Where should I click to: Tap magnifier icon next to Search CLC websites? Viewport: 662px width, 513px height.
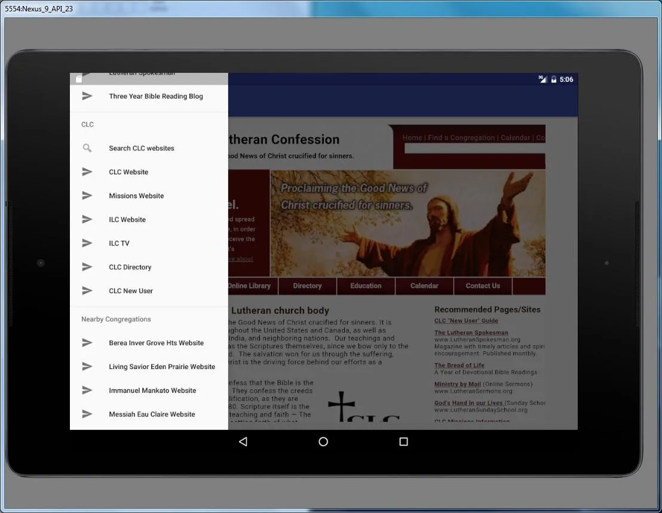coord(87,148)
